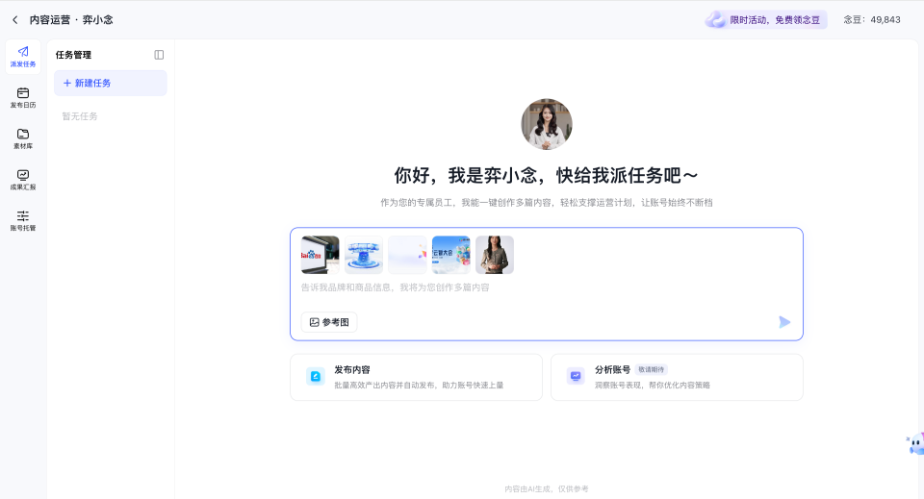Screen dimensions: 924x499
Task: Open the 限时活动 免费领念豆 promotion banner
Action: (766, 19)
